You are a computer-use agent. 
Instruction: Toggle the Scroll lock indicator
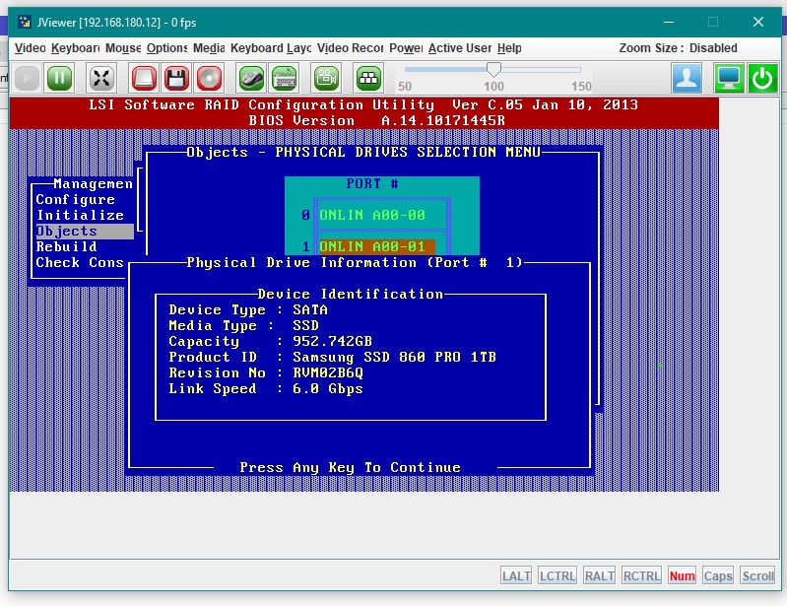click(x=757, y=575)
